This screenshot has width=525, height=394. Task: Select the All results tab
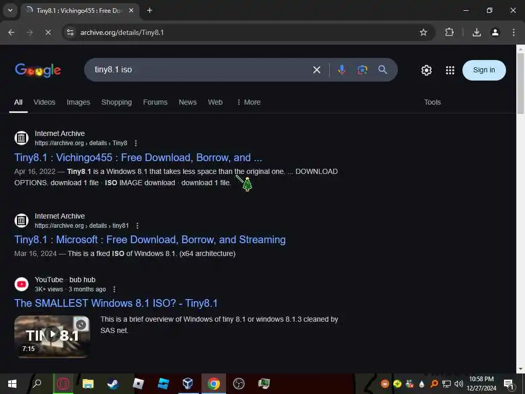[x=18, y=102]
